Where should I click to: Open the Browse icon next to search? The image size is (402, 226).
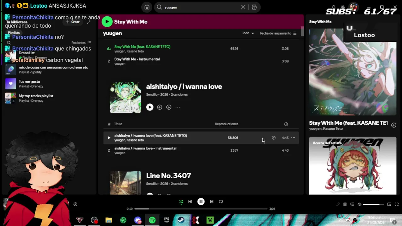pyautogui.click(x=254, y=7)
